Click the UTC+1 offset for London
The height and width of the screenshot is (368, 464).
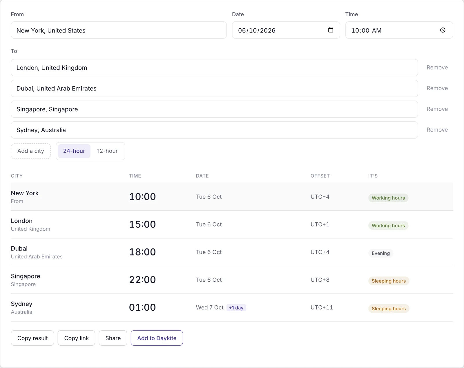click(x=320, y=224)
